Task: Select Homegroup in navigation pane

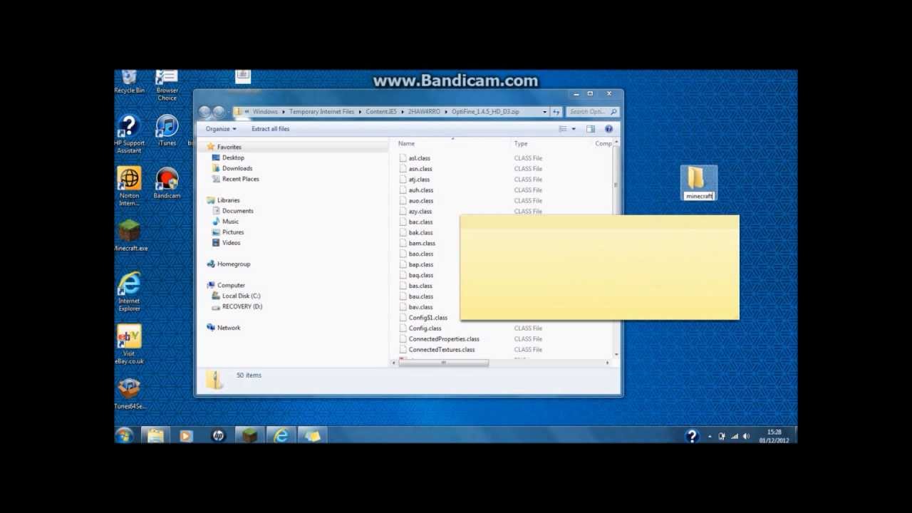Action: [x=233, y=264]
